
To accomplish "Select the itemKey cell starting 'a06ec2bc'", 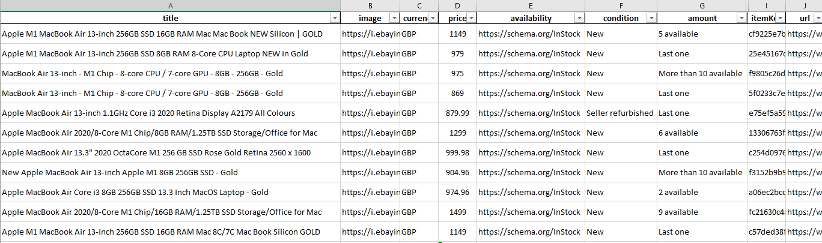I will 767,193.
